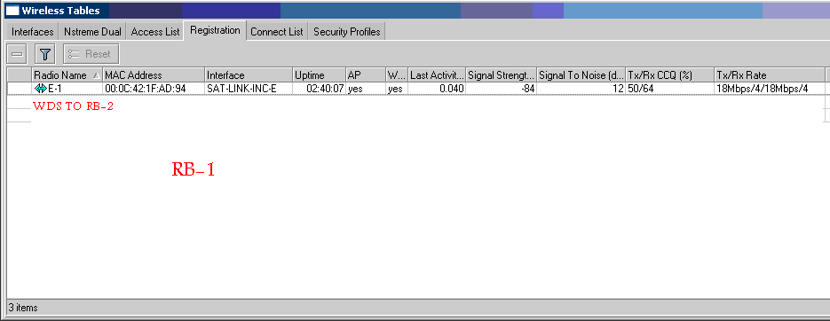Image resolution: width=830 pixels, height=321 pixels.
Task: Open the filter funnel tool
Action: point(45,54)
